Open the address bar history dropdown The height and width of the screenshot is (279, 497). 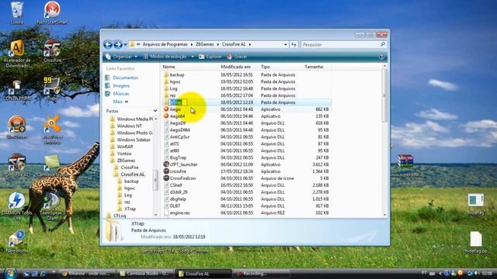[x=286, y=45]
